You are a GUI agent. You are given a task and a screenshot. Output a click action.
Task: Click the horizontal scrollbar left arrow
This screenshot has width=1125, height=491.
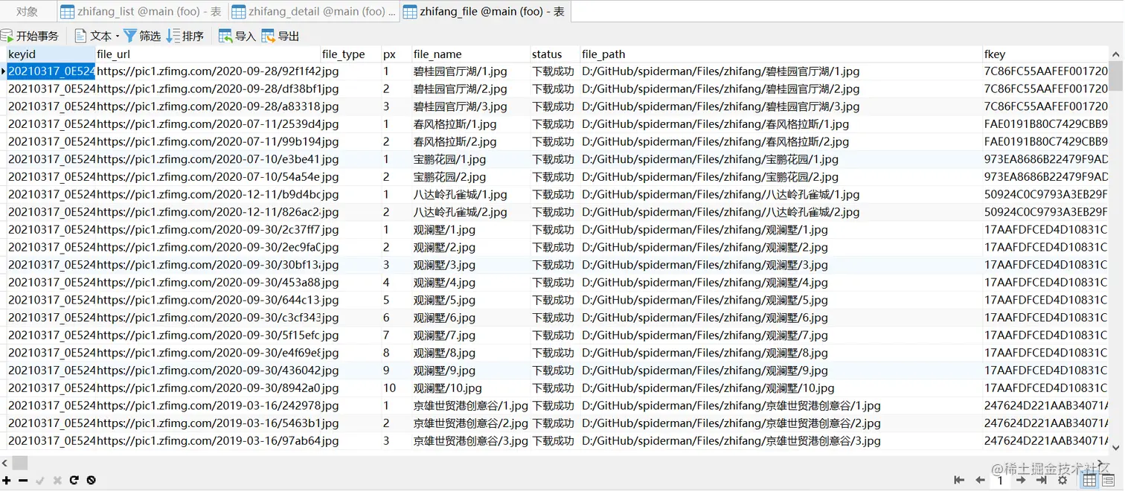[x=5, y=463]
